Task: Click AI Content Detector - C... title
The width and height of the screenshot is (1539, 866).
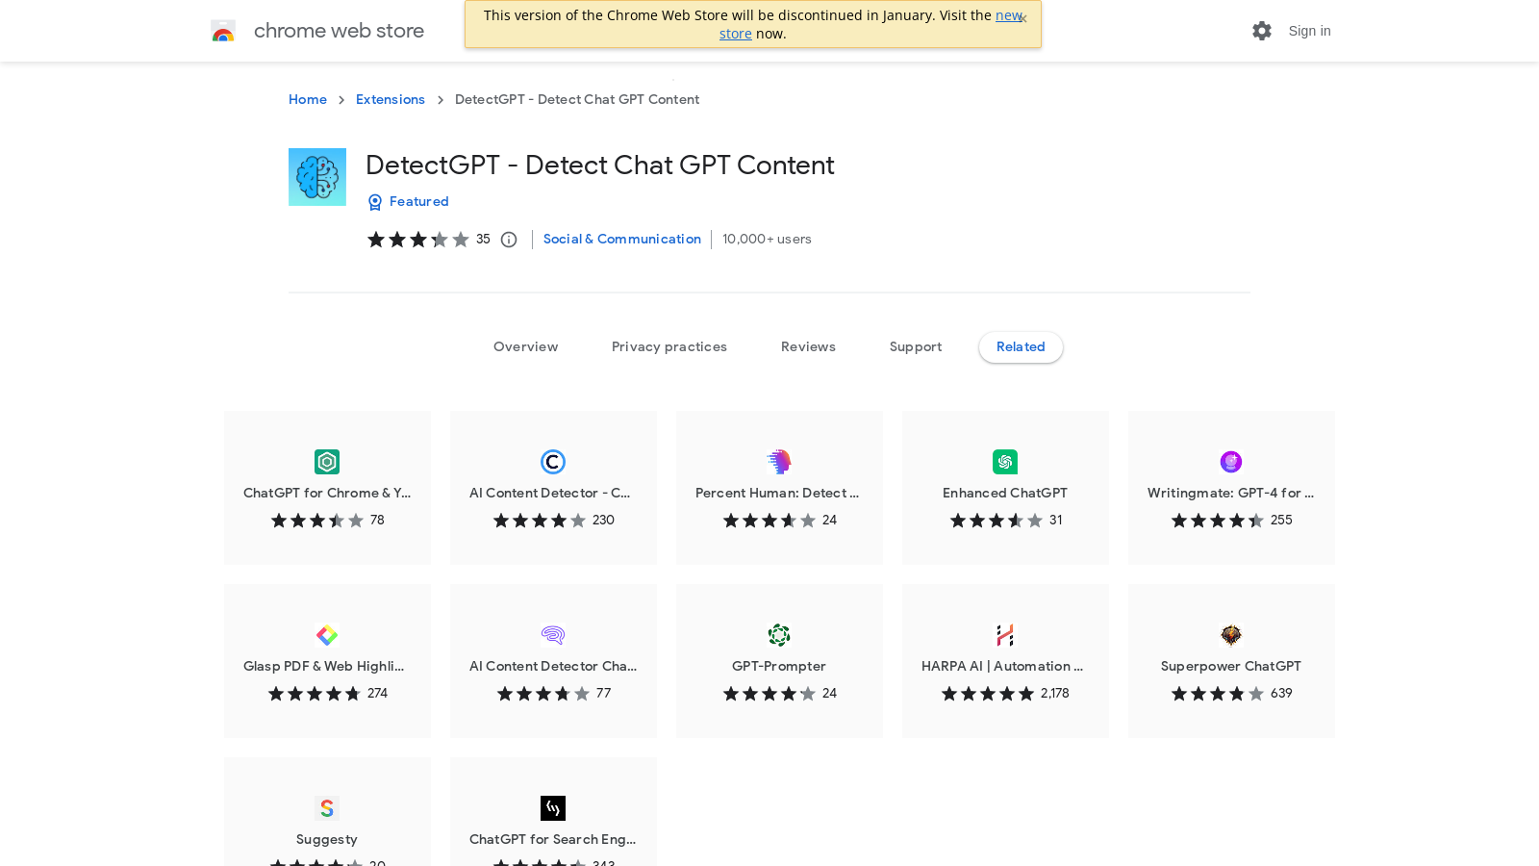Action: (550, 493)
